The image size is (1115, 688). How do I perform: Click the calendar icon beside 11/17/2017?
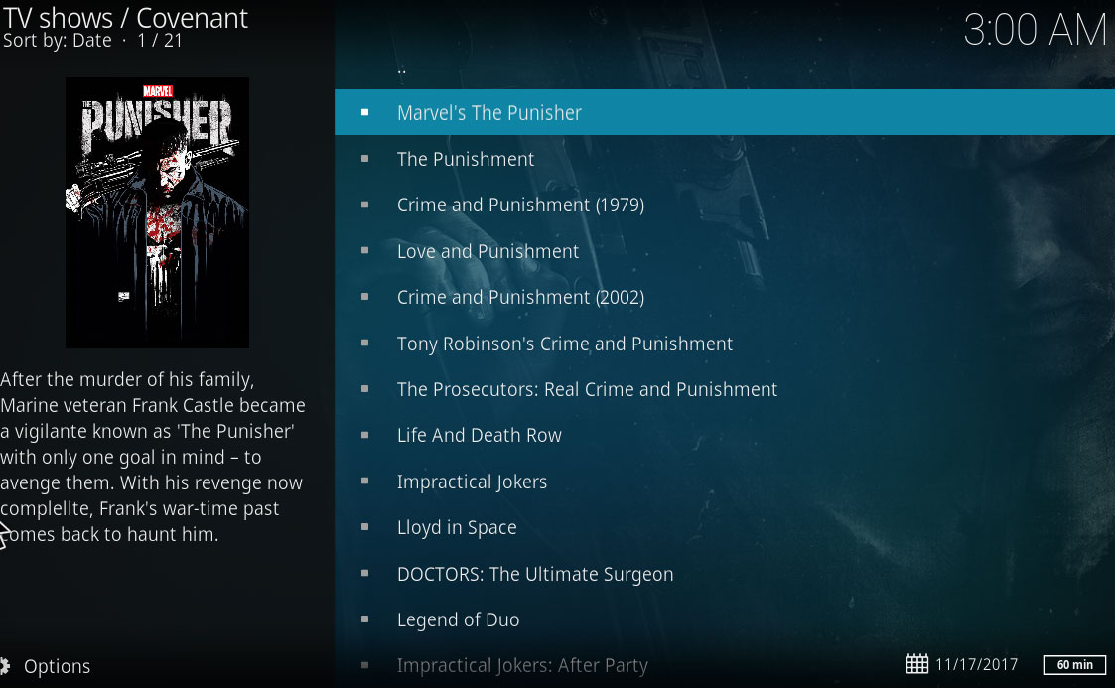point(916,664)
